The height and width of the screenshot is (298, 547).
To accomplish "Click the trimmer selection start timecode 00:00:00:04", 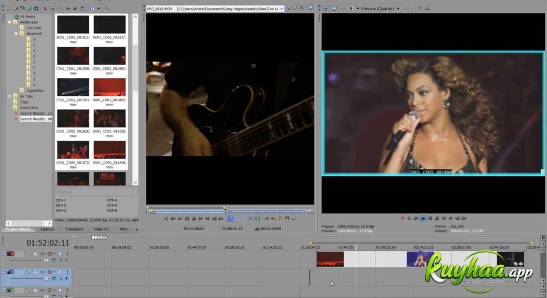I will point(194,229).
